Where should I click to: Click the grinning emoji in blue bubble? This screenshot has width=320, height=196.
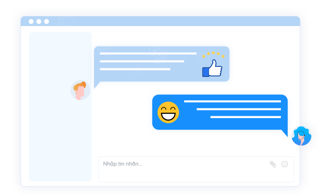pos(168,112)
